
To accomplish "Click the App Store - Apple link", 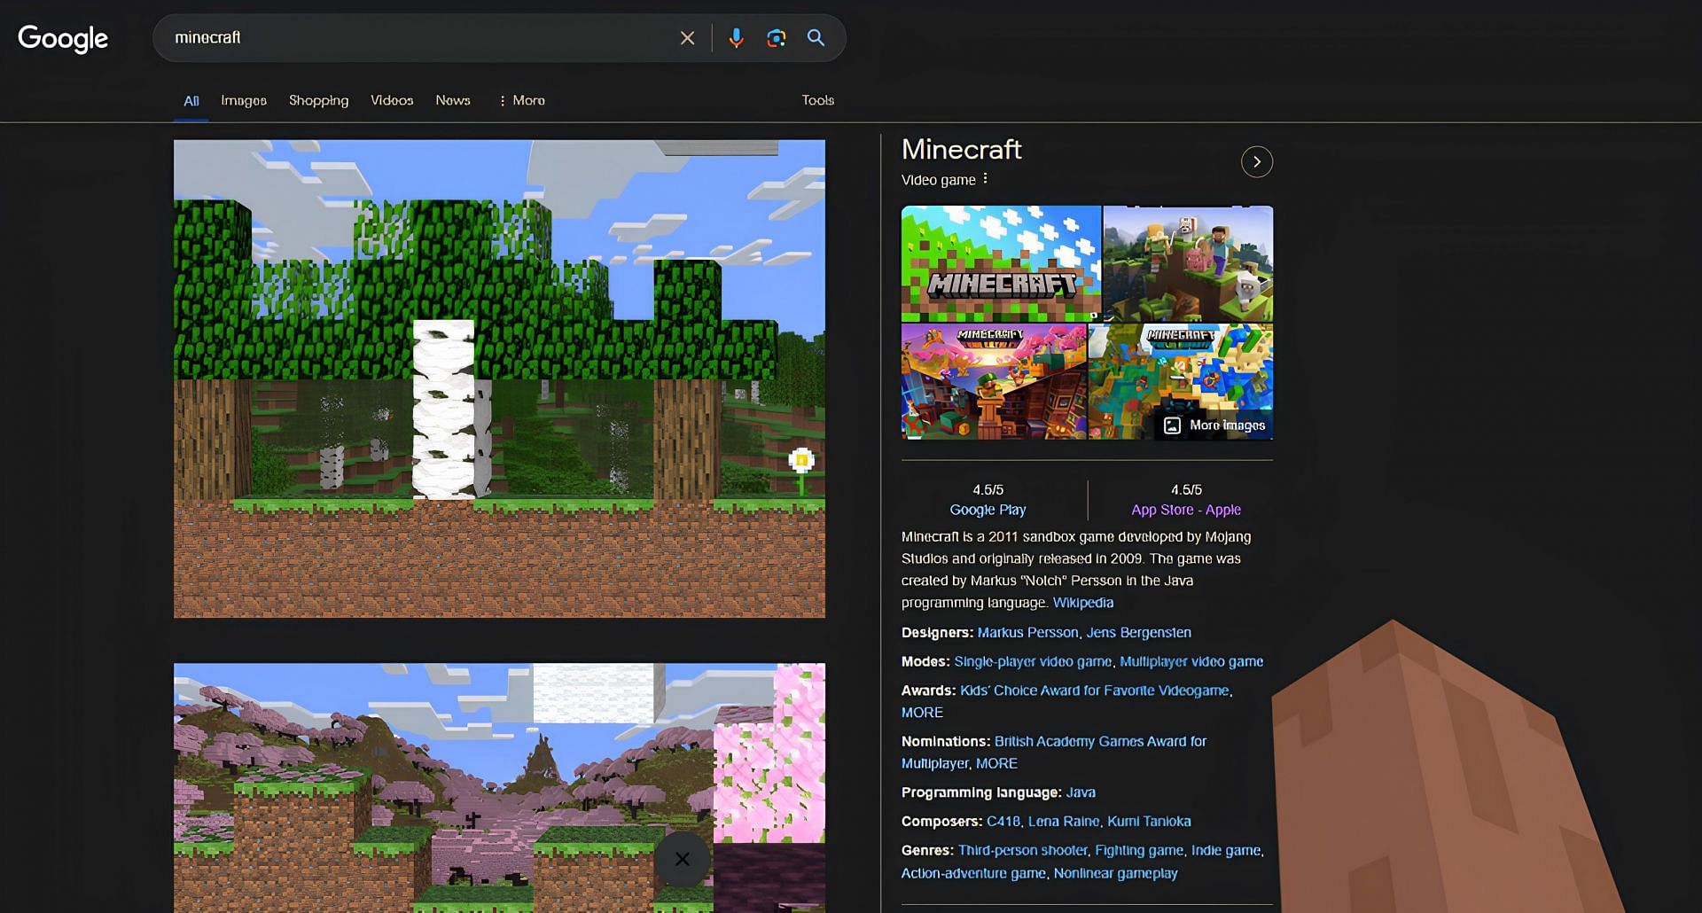I will click(1186, 510).
